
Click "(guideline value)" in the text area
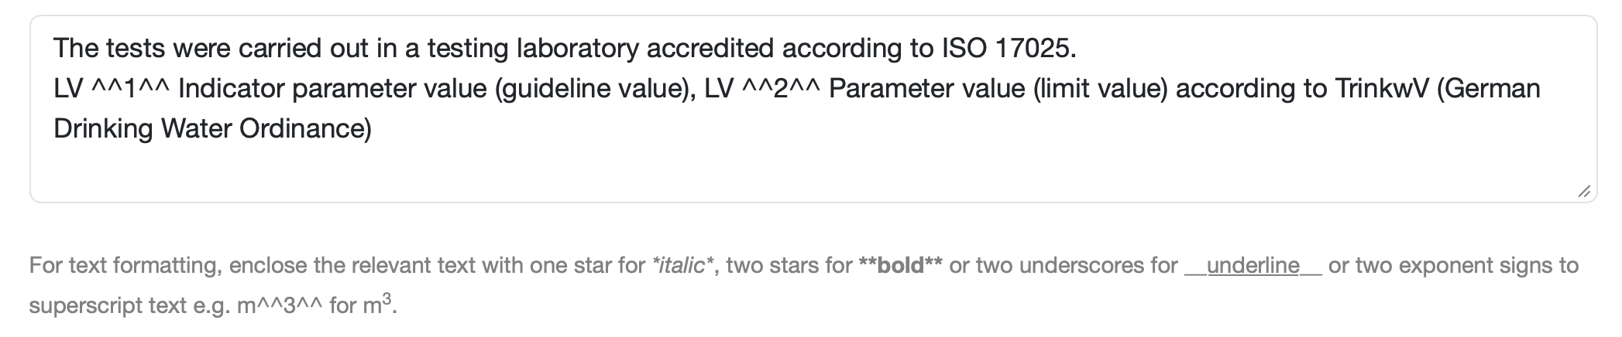pos(592,89)
